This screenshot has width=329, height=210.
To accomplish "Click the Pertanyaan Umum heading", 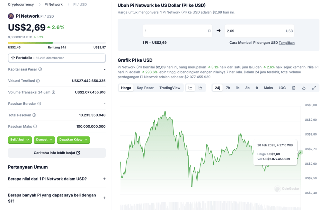I will coord(28,167).
